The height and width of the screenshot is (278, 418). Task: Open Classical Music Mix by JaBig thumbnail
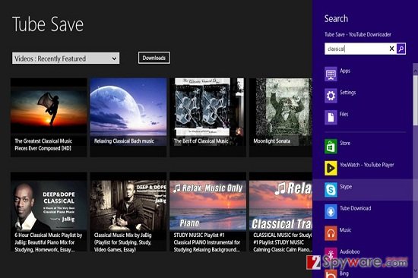(x=128, y=212)
